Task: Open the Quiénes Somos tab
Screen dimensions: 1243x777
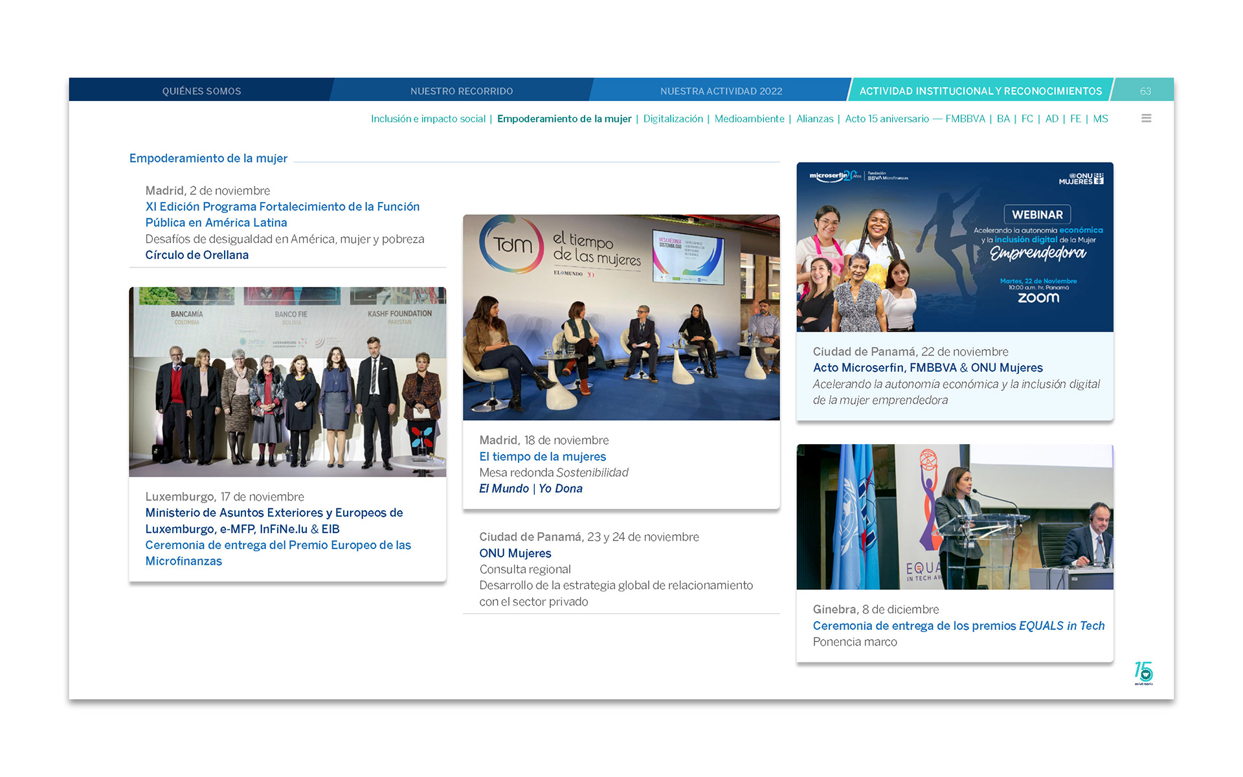Action: [x=201, y=91]
